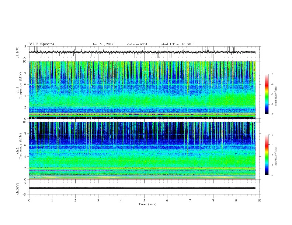Click the 'station=ATH' label
The width and height of the screenshot is (292, 225).
[137, 44]
